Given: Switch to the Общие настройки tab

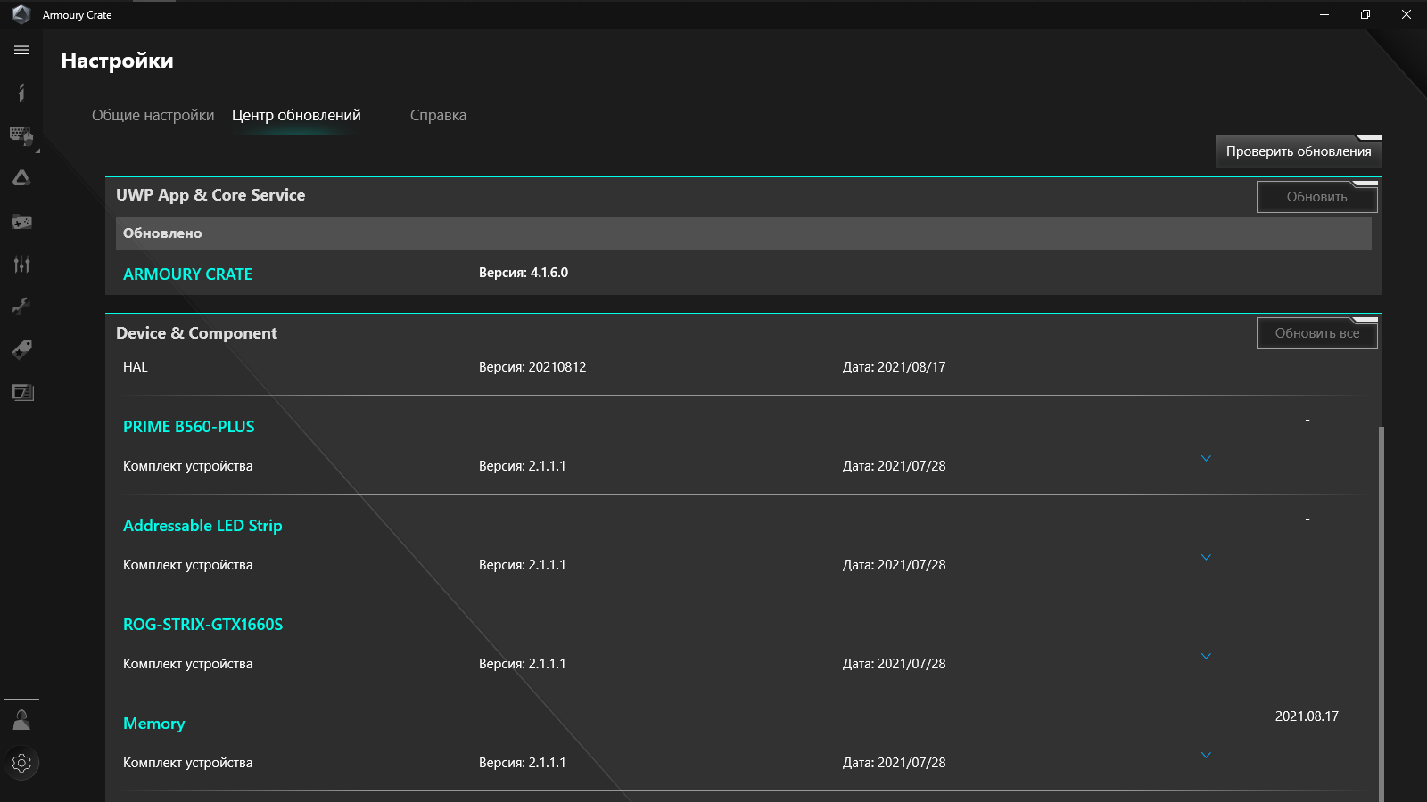Looking at the screenshot, I should coord(153,115).
